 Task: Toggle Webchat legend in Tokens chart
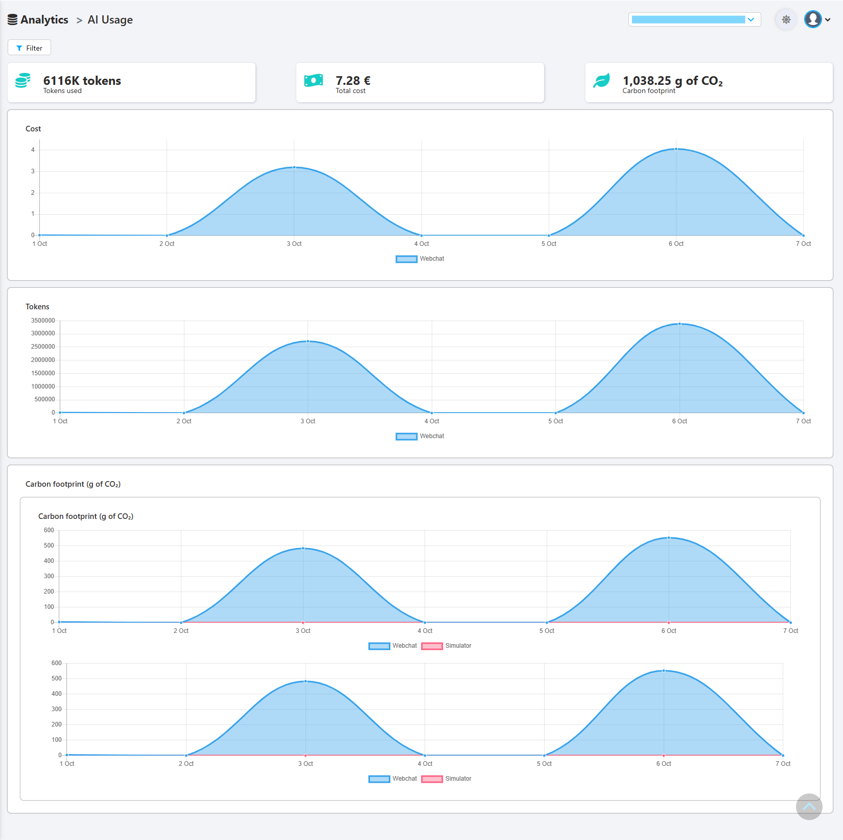click(420, 436)
